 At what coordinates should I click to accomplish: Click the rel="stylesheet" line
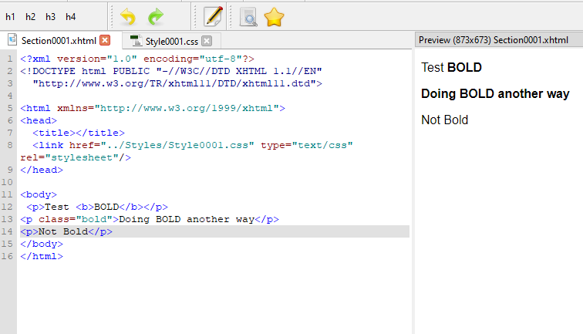pos(76,157)
